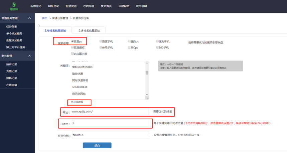Image resolution: width=287 pixels, height=153 pixels.
Task: Open 充值记录 in sidebar
Action: click(x=12, y=71)
